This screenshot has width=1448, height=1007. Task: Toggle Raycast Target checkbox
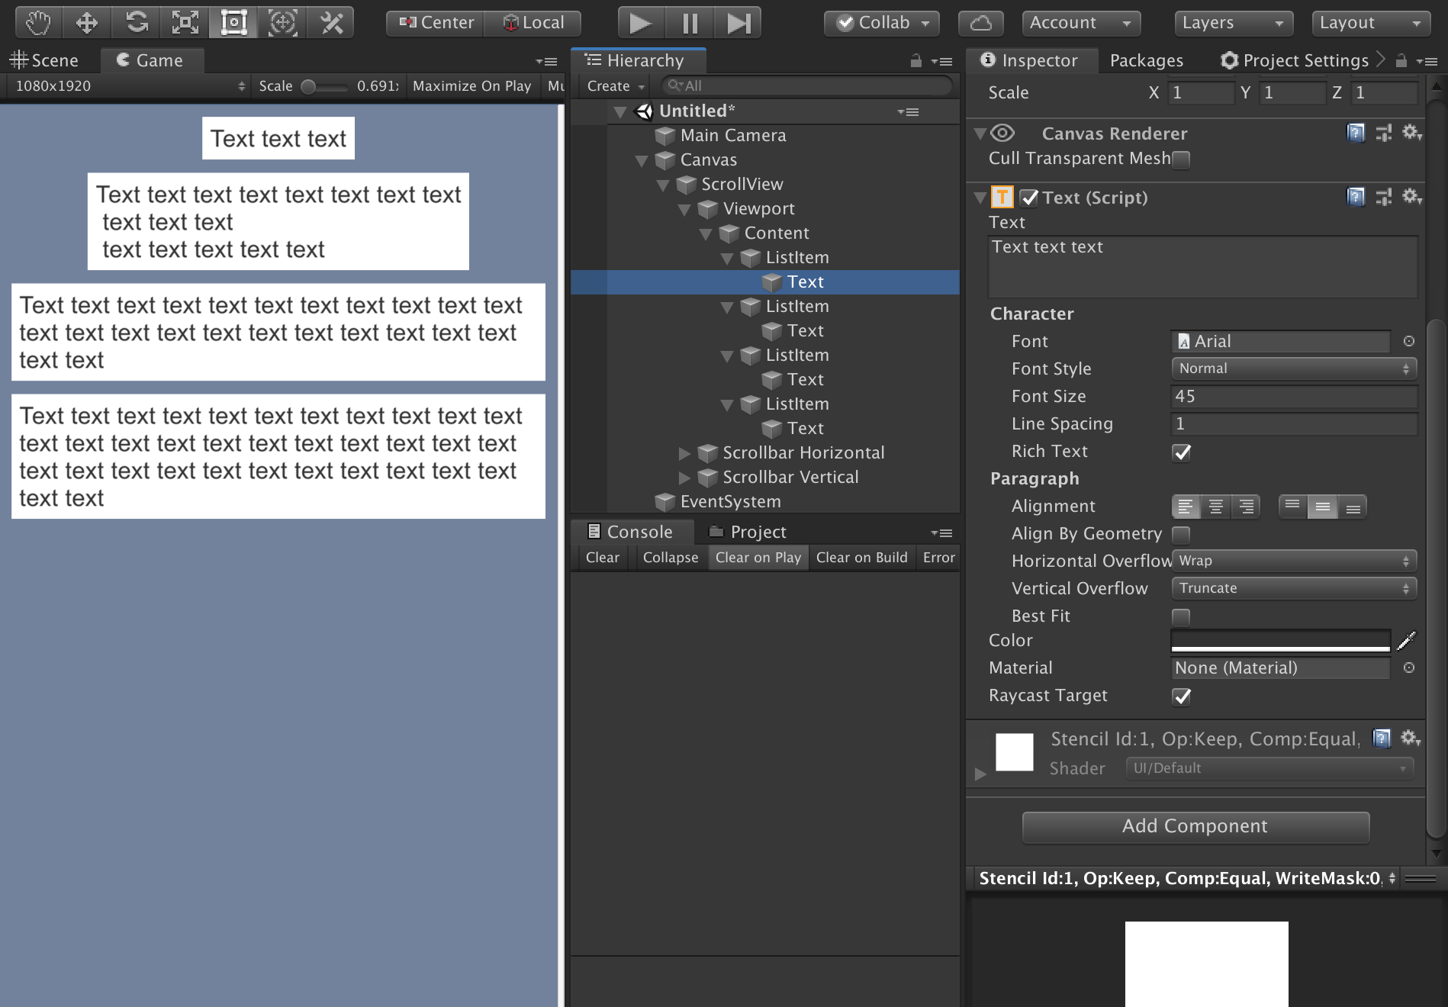click(1181, 696)
